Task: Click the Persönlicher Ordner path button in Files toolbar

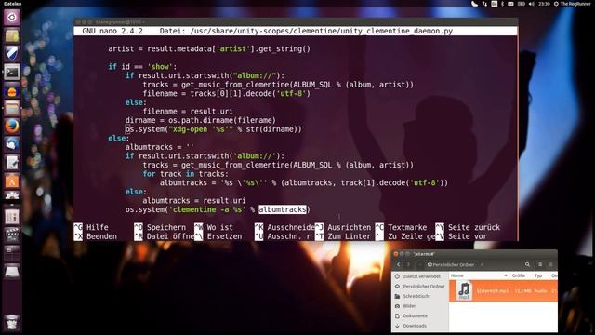Action: 450,264
